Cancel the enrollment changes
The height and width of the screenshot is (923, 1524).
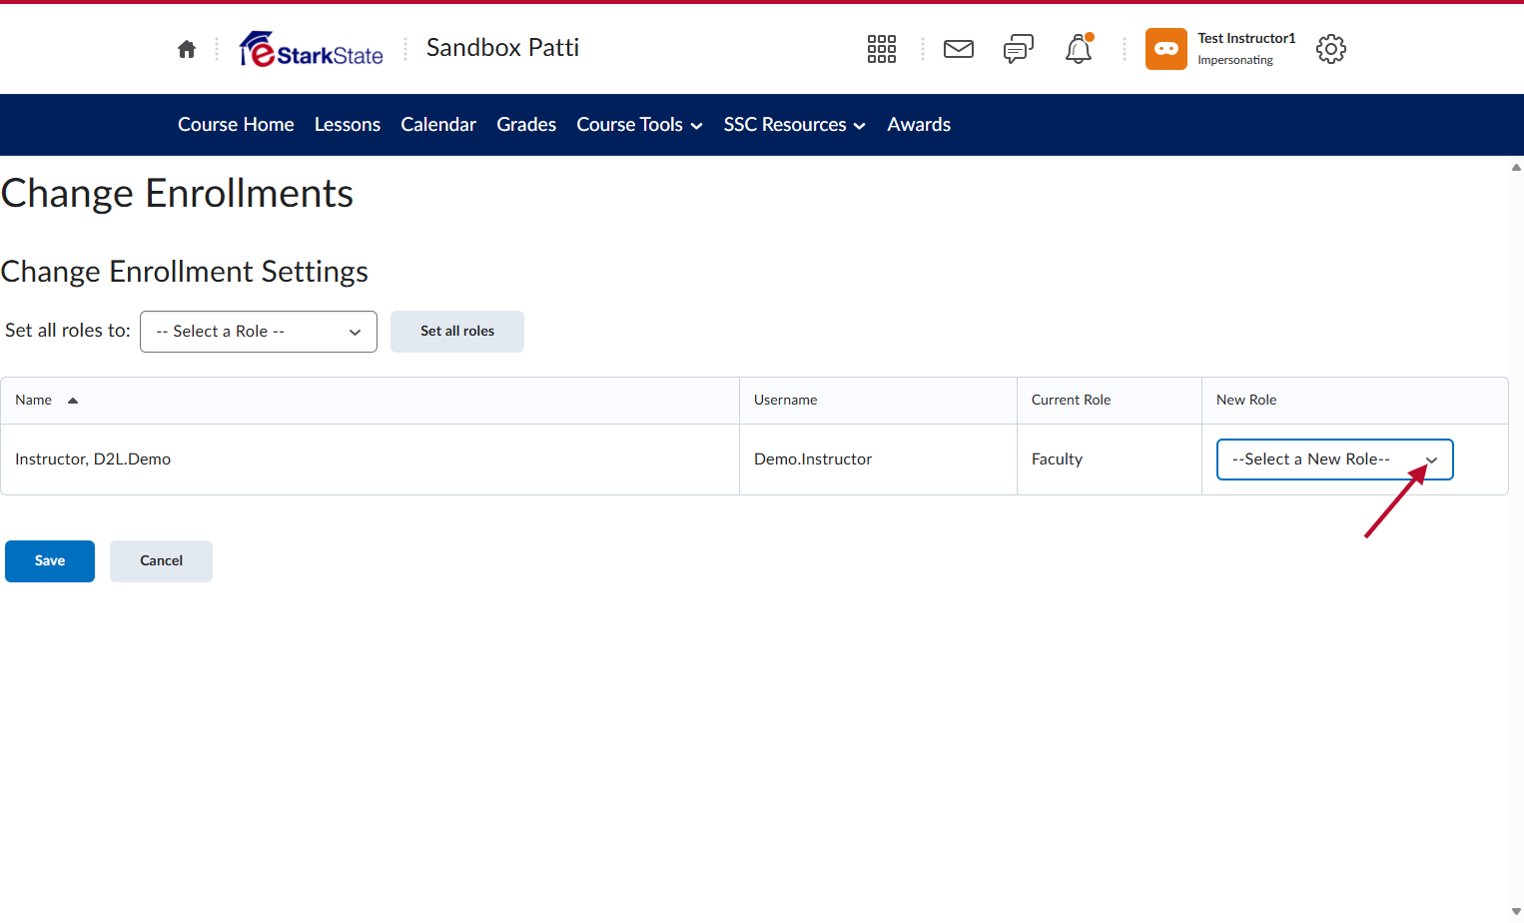(161, 561)
